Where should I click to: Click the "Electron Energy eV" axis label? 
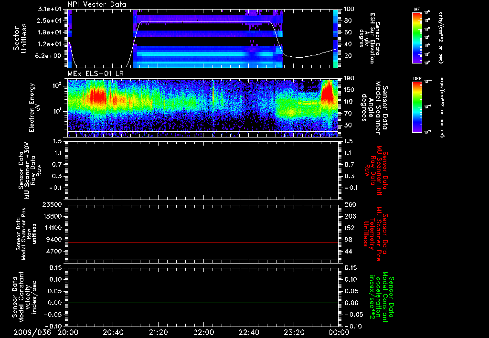[x=35, y=107]
